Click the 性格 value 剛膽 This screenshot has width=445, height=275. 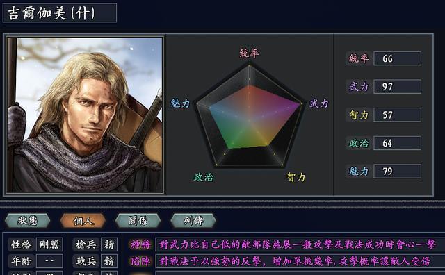point(49,244)
